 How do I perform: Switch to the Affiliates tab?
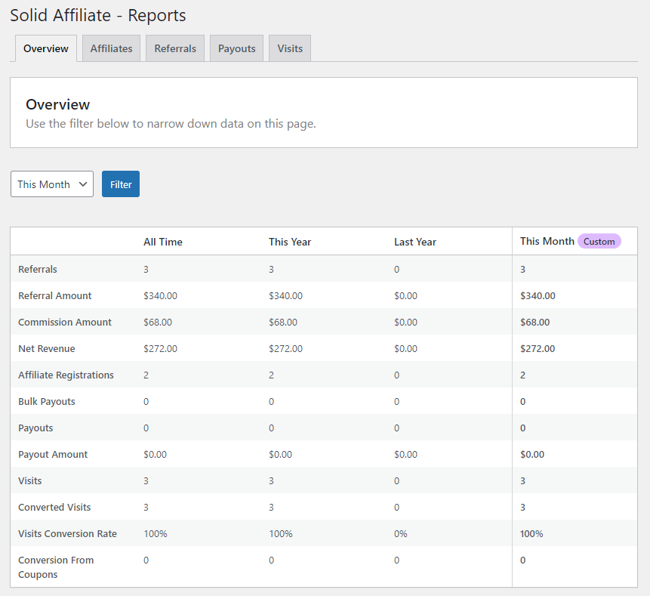[111, 48]
